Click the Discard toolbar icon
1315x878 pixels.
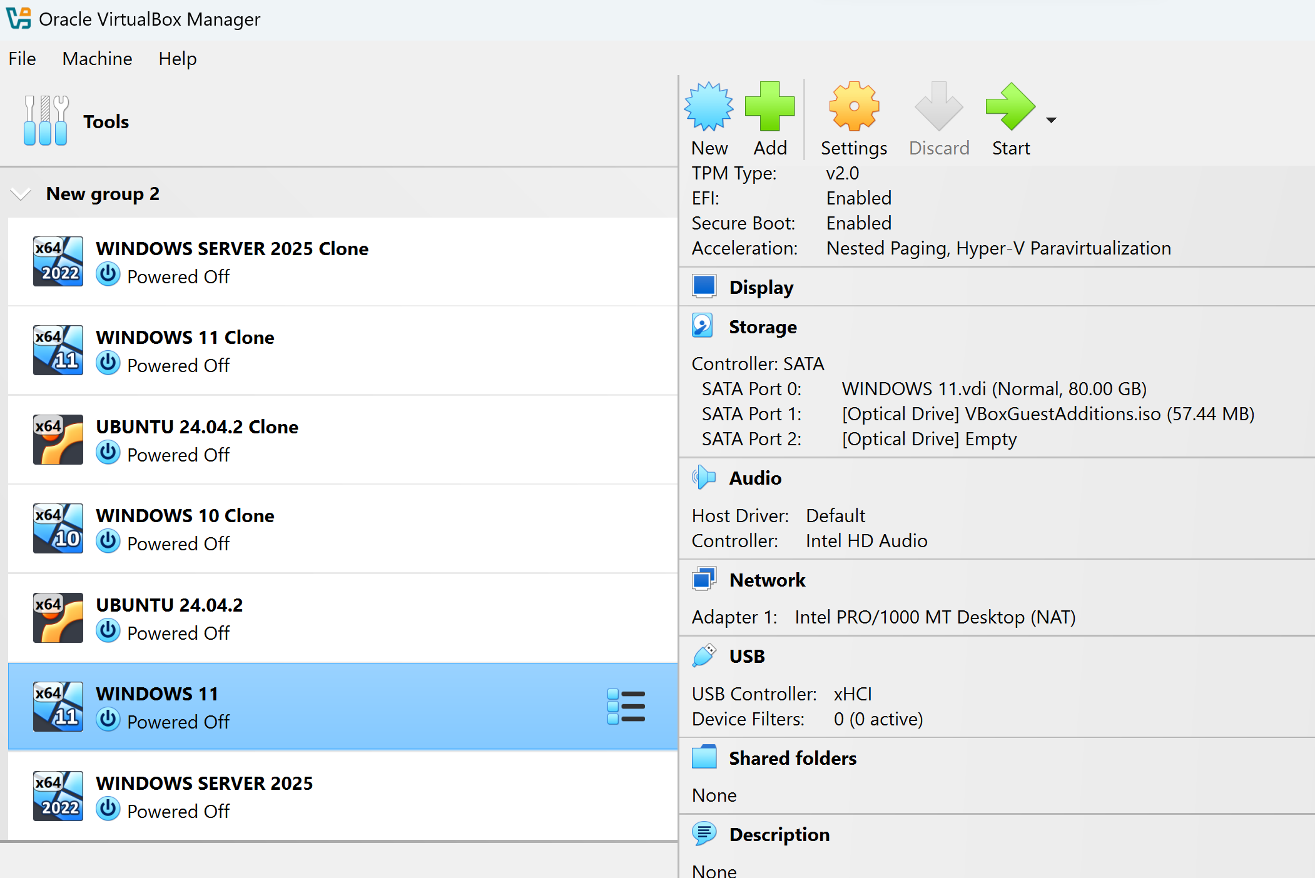[x=938, y=107]
